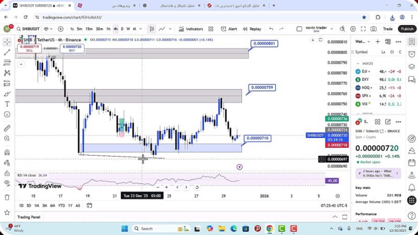Select the 1Y date range

pos(69,206)
